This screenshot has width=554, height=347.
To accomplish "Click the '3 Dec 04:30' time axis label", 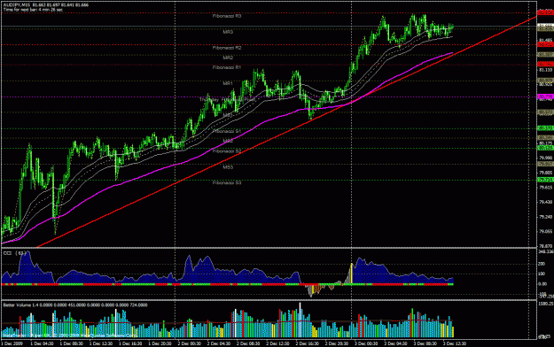I will (x=396, y=343).
